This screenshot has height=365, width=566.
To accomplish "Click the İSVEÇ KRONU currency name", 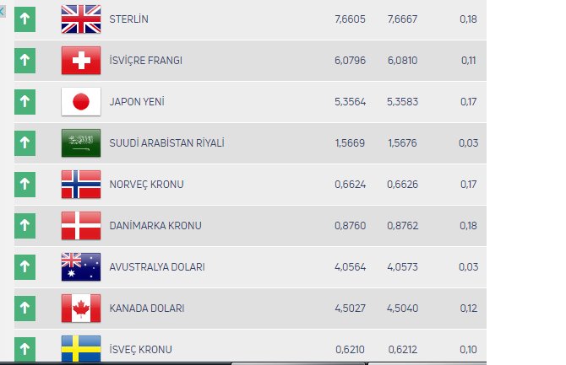I will [140, 348].
